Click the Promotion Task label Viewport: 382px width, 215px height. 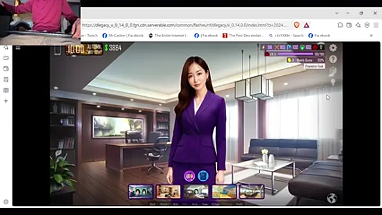(314, 66)
